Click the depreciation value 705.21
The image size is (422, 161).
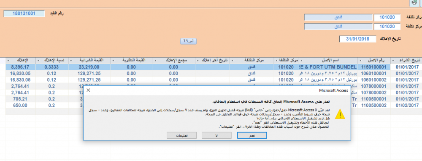(x=20, y=99)
